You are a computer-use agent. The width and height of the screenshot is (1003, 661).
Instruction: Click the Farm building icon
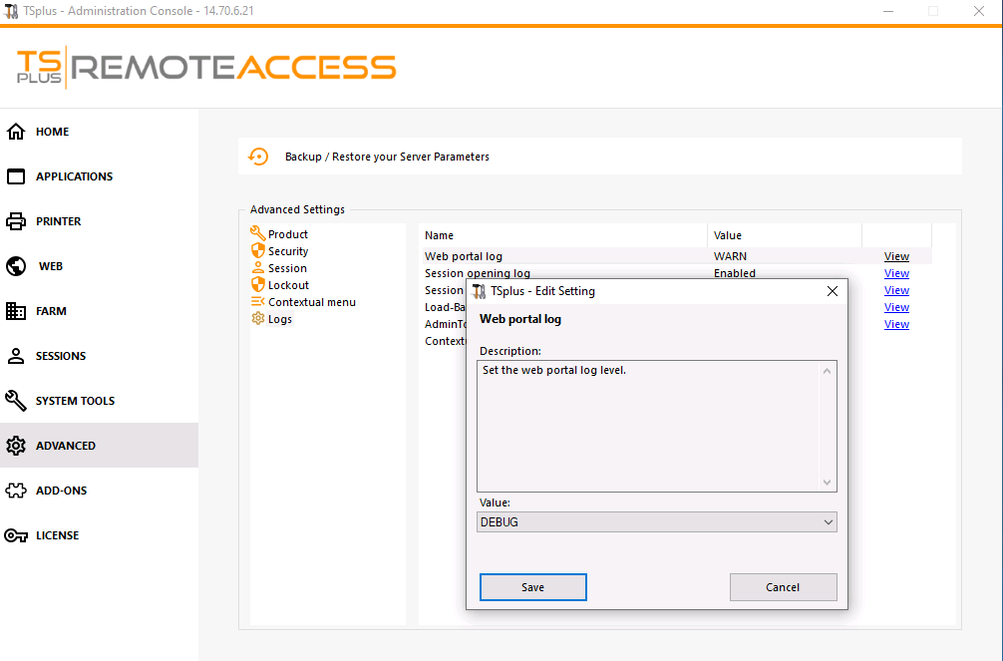pos(16,311)
